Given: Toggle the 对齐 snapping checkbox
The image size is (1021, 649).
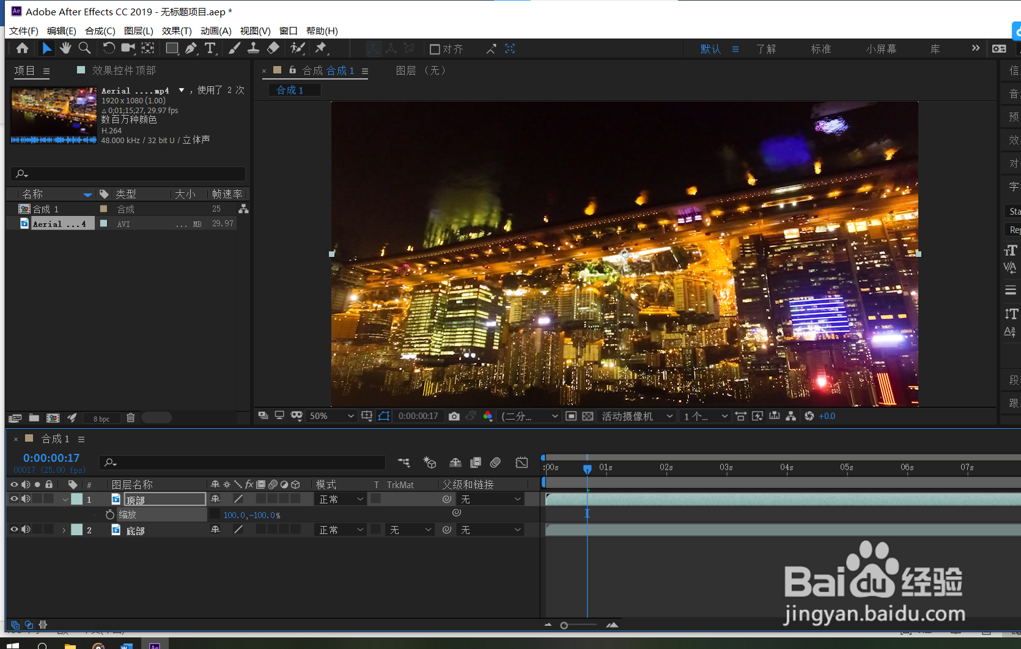Looking at the screenshot, I should 435,49.
